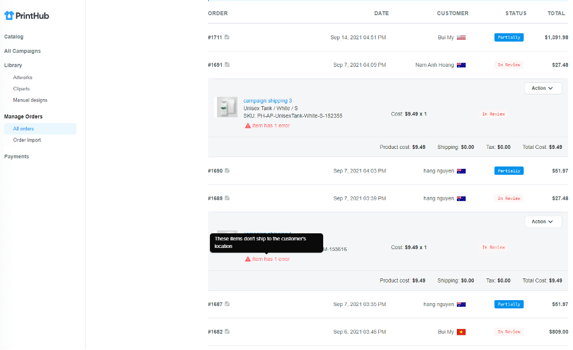Open Order Import page
The height and width of the screenshot is (350, 573).
(27, 140)
